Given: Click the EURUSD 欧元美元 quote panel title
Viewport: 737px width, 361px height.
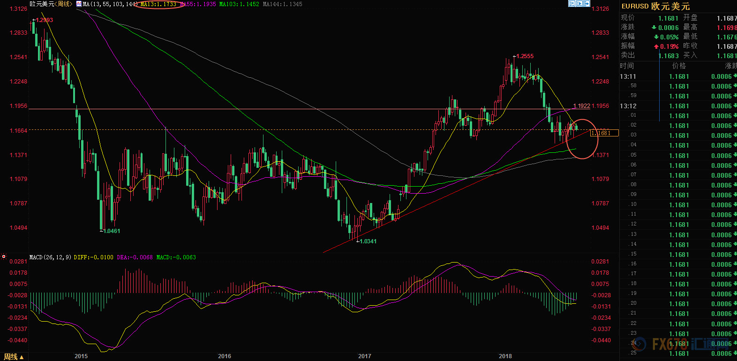Looking at the screenshot, I should (x=656, y=6).
